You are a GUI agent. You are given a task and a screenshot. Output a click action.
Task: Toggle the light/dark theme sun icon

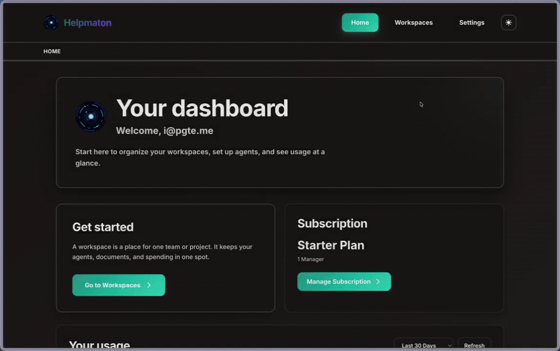[x=508, y=22]
